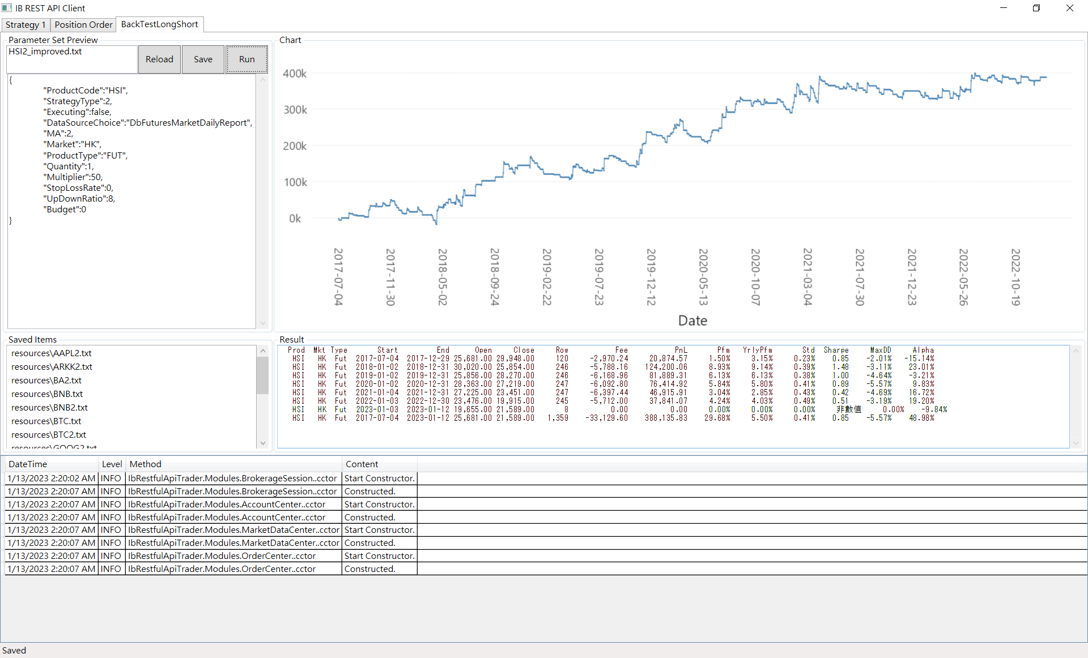Click the Content column header
The height and width of the screenshot is (658, 1088).
pyautogui.click(x=380, y=464)
